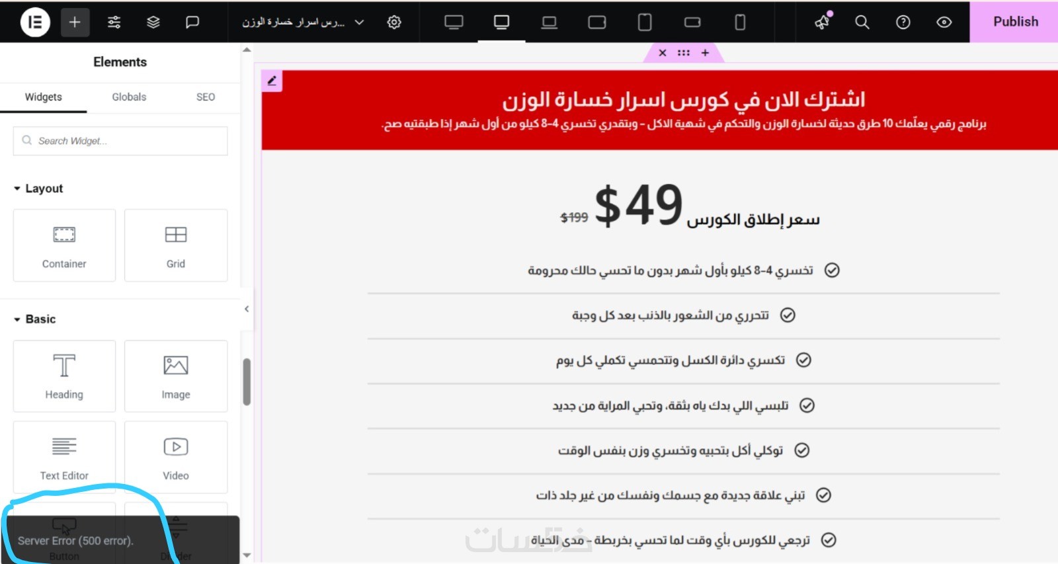Screen dimensions: 1058x564
Task: Select the 'سعر إطلاق الكورس' label
Action: 753,220
